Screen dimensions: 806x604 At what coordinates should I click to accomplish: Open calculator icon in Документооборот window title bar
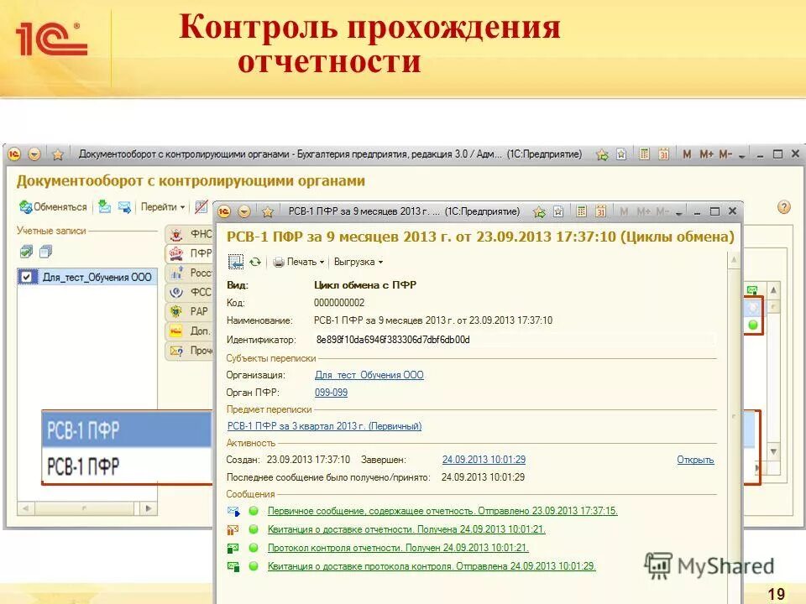[x=644, y=154]
